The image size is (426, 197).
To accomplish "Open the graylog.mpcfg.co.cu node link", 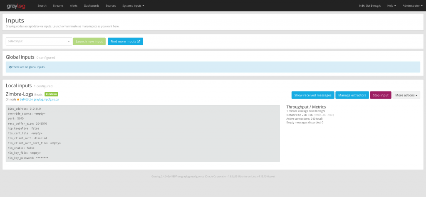I will pos(46,100).
